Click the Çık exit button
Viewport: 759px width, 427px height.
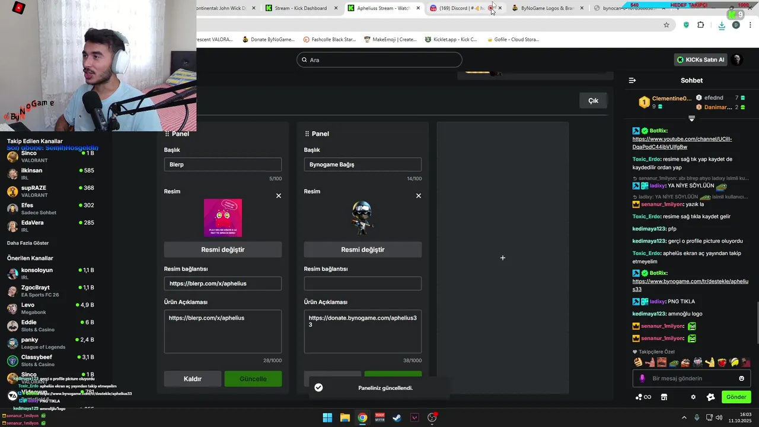click(593, 101)
